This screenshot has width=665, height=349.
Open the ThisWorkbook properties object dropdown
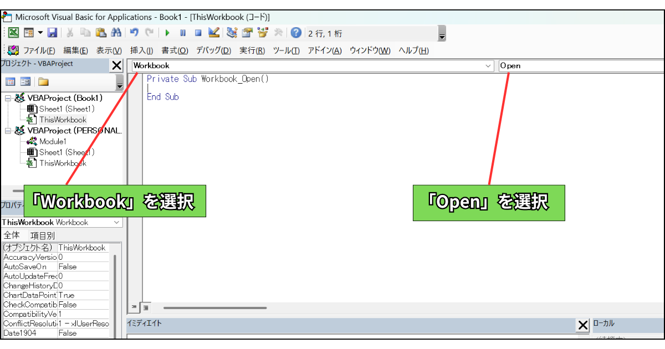coord(117,222)
